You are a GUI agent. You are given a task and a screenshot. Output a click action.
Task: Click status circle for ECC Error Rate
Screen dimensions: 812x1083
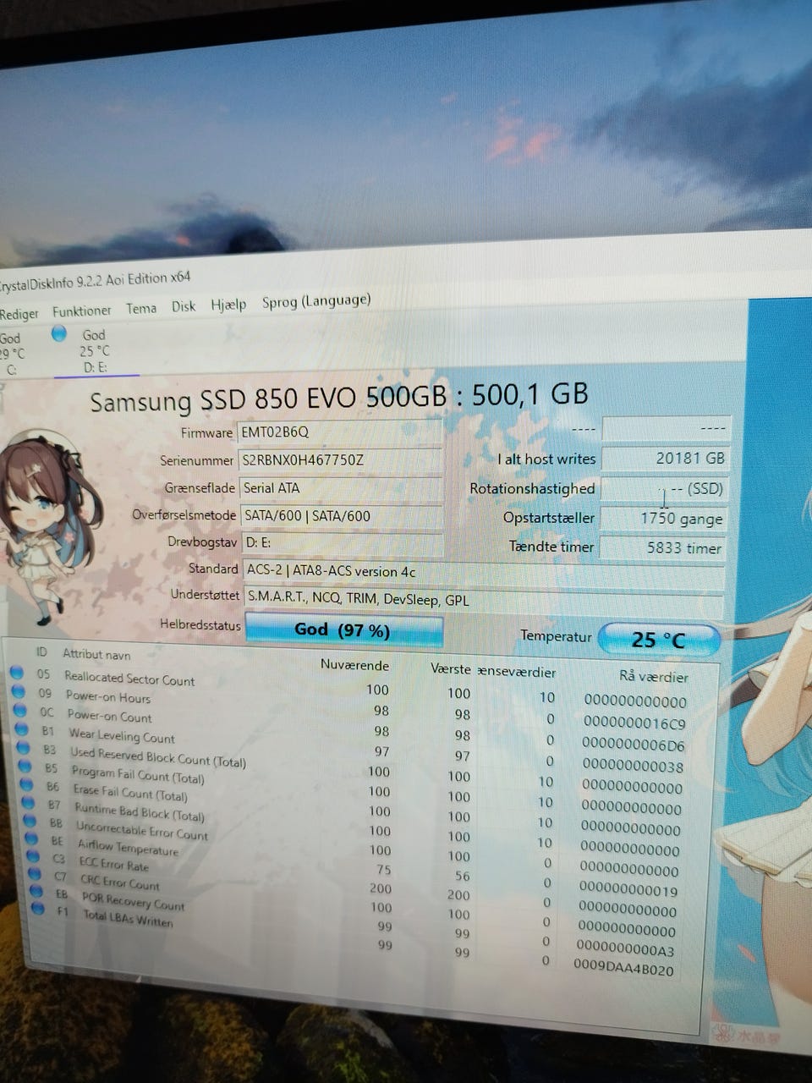point(33,856)
